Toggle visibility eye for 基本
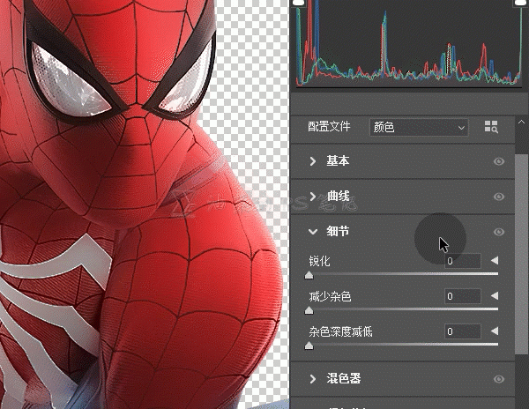 499,161
